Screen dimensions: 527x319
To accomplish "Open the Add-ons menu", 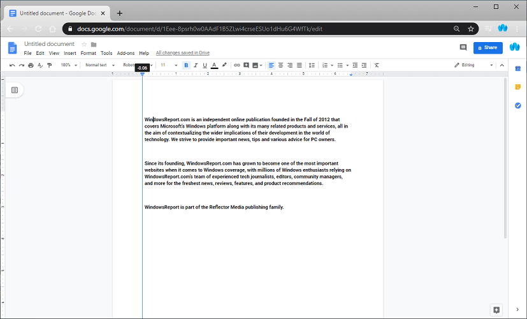I will [x=126, y=53].
